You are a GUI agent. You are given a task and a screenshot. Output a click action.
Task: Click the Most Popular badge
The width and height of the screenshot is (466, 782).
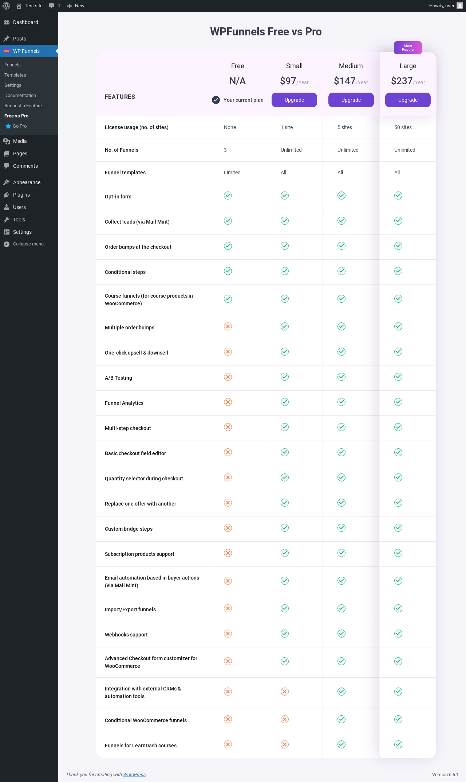pyautogui.click(x=408, y=48)
